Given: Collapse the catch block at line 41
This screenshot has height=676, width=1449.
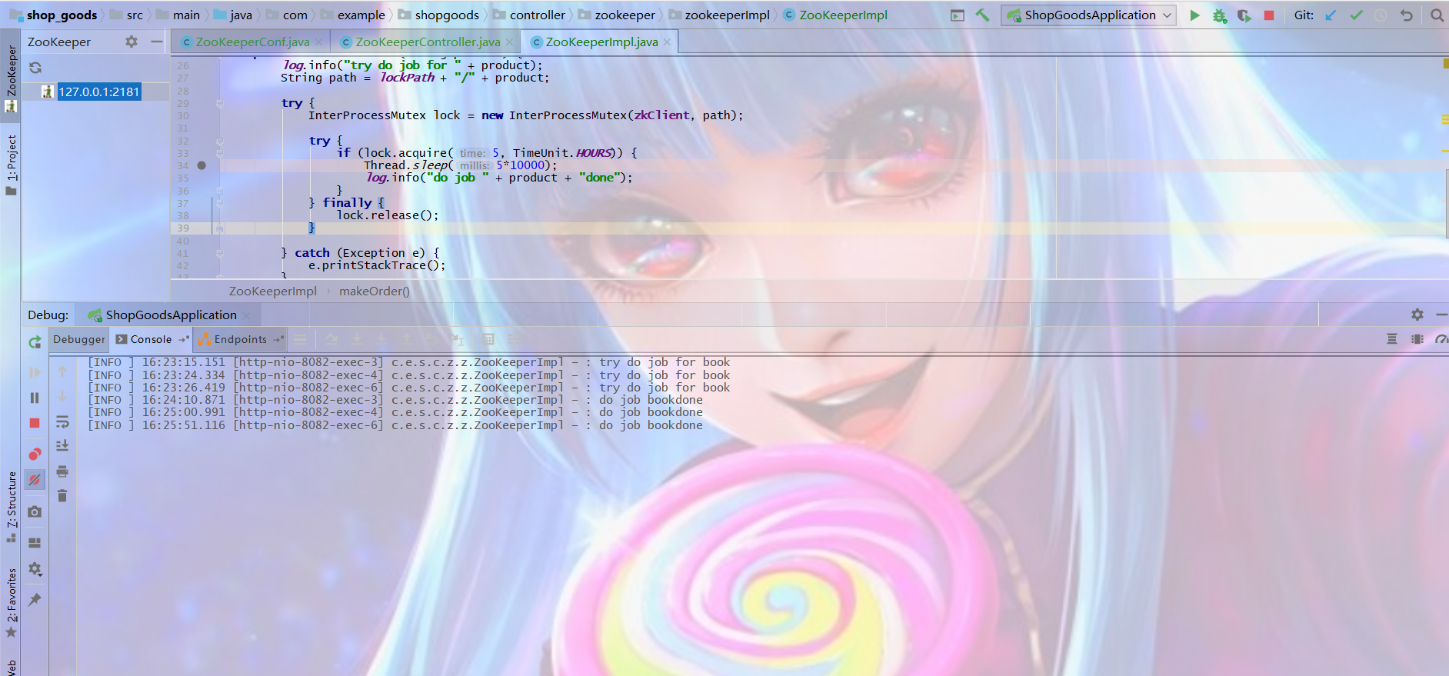Looking at the screenshot, I should pyautogui.click(x=220, y=253).
